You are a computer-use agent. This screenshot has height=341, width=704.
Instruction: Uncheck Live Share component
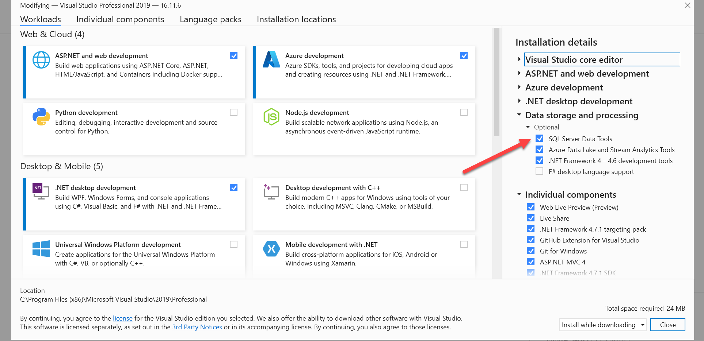[x=531, y=218]
